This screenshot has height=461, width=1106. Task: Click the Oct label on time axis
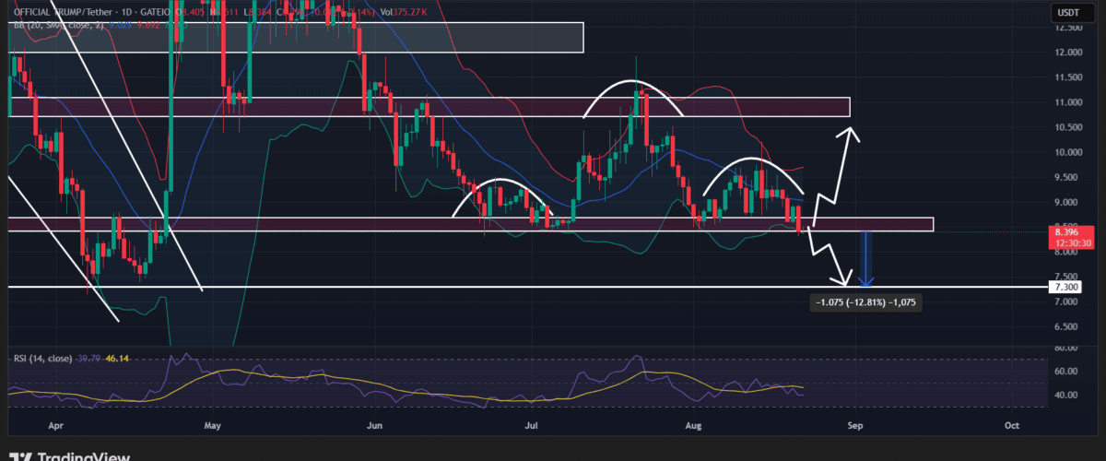point(1011,426)
